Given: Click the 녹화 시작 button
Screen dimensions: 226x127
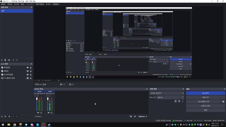Looking at the screenshot, I should coord(205,97).
